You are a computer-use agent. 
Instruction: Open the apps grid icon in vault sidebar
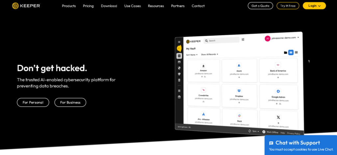[x=179, y=91]
